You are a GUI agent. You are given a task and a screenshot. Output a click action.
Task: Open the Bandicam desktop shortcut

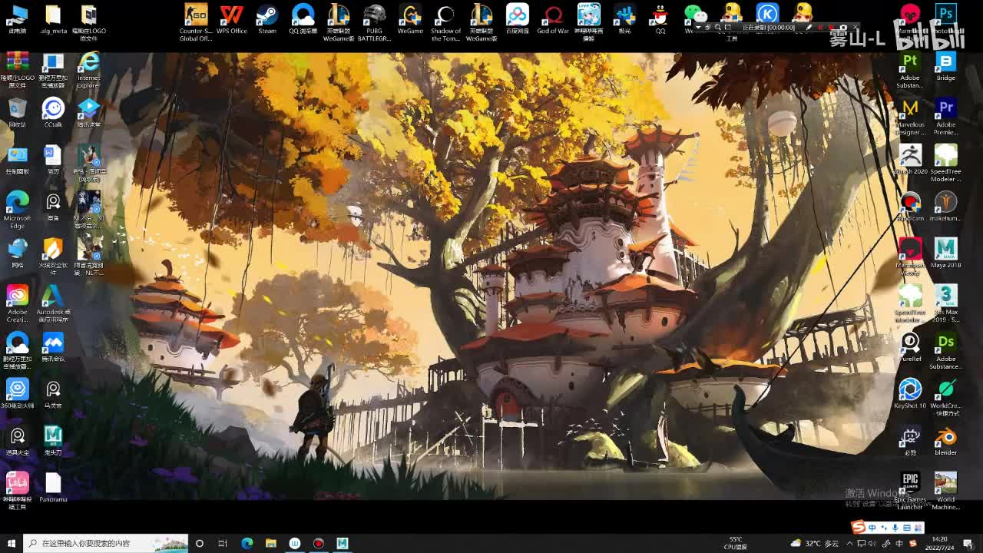(x=910, y=202)
